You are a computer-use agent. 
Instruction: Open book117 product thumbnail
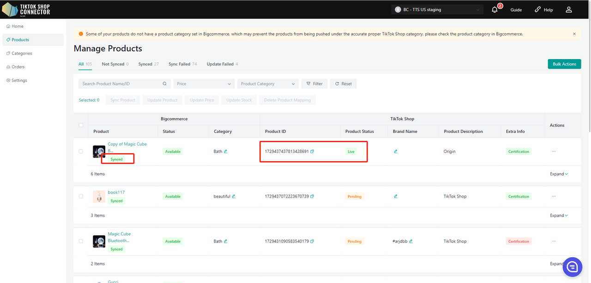pyautogui.click(x=99, y=196)
